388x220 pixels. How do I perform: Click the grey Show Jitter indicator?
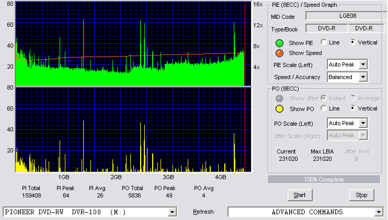279,98
